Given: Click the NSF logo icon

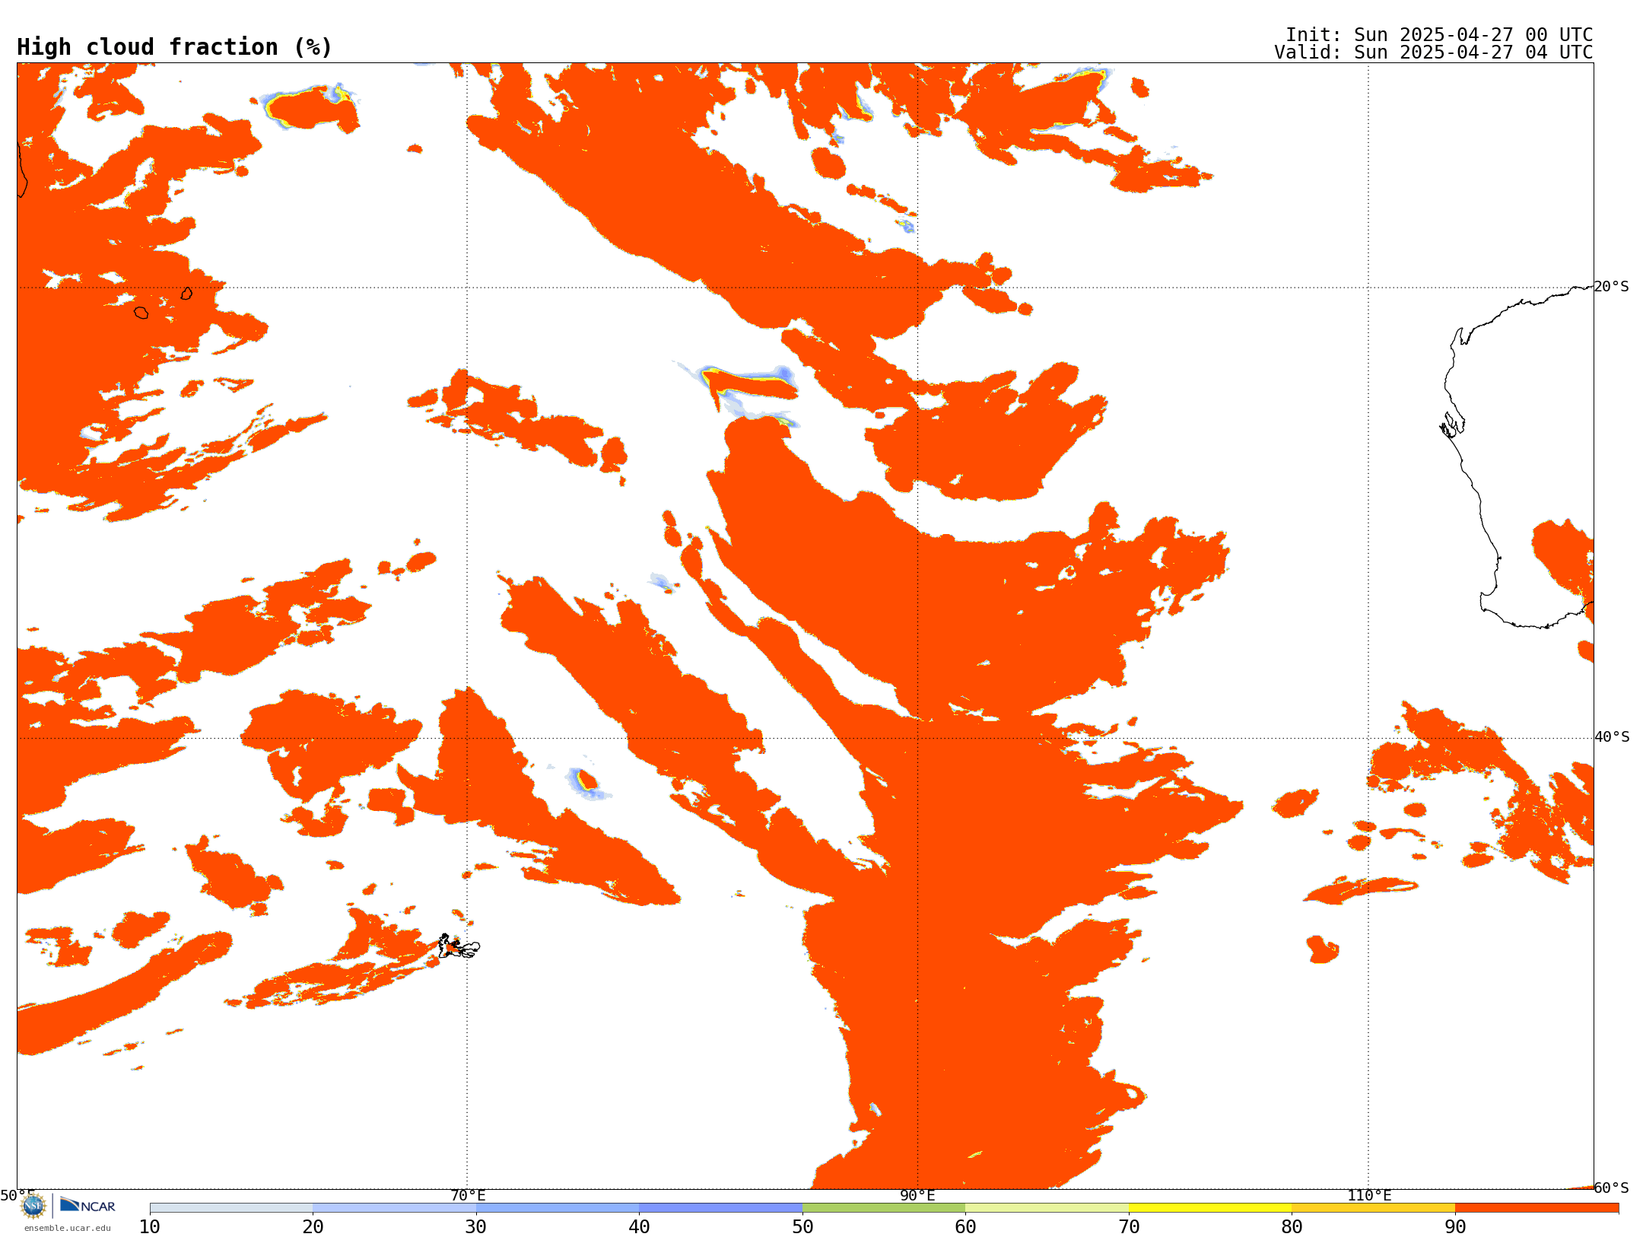Looking at the screenshot, I should (x=33, y=1206).
